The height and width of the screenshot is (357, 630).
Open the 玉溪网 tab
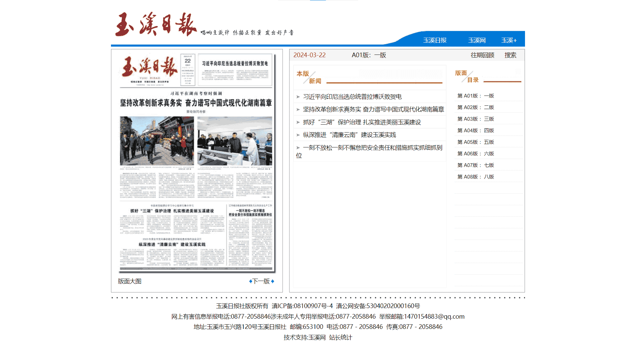tap(477, 40)
